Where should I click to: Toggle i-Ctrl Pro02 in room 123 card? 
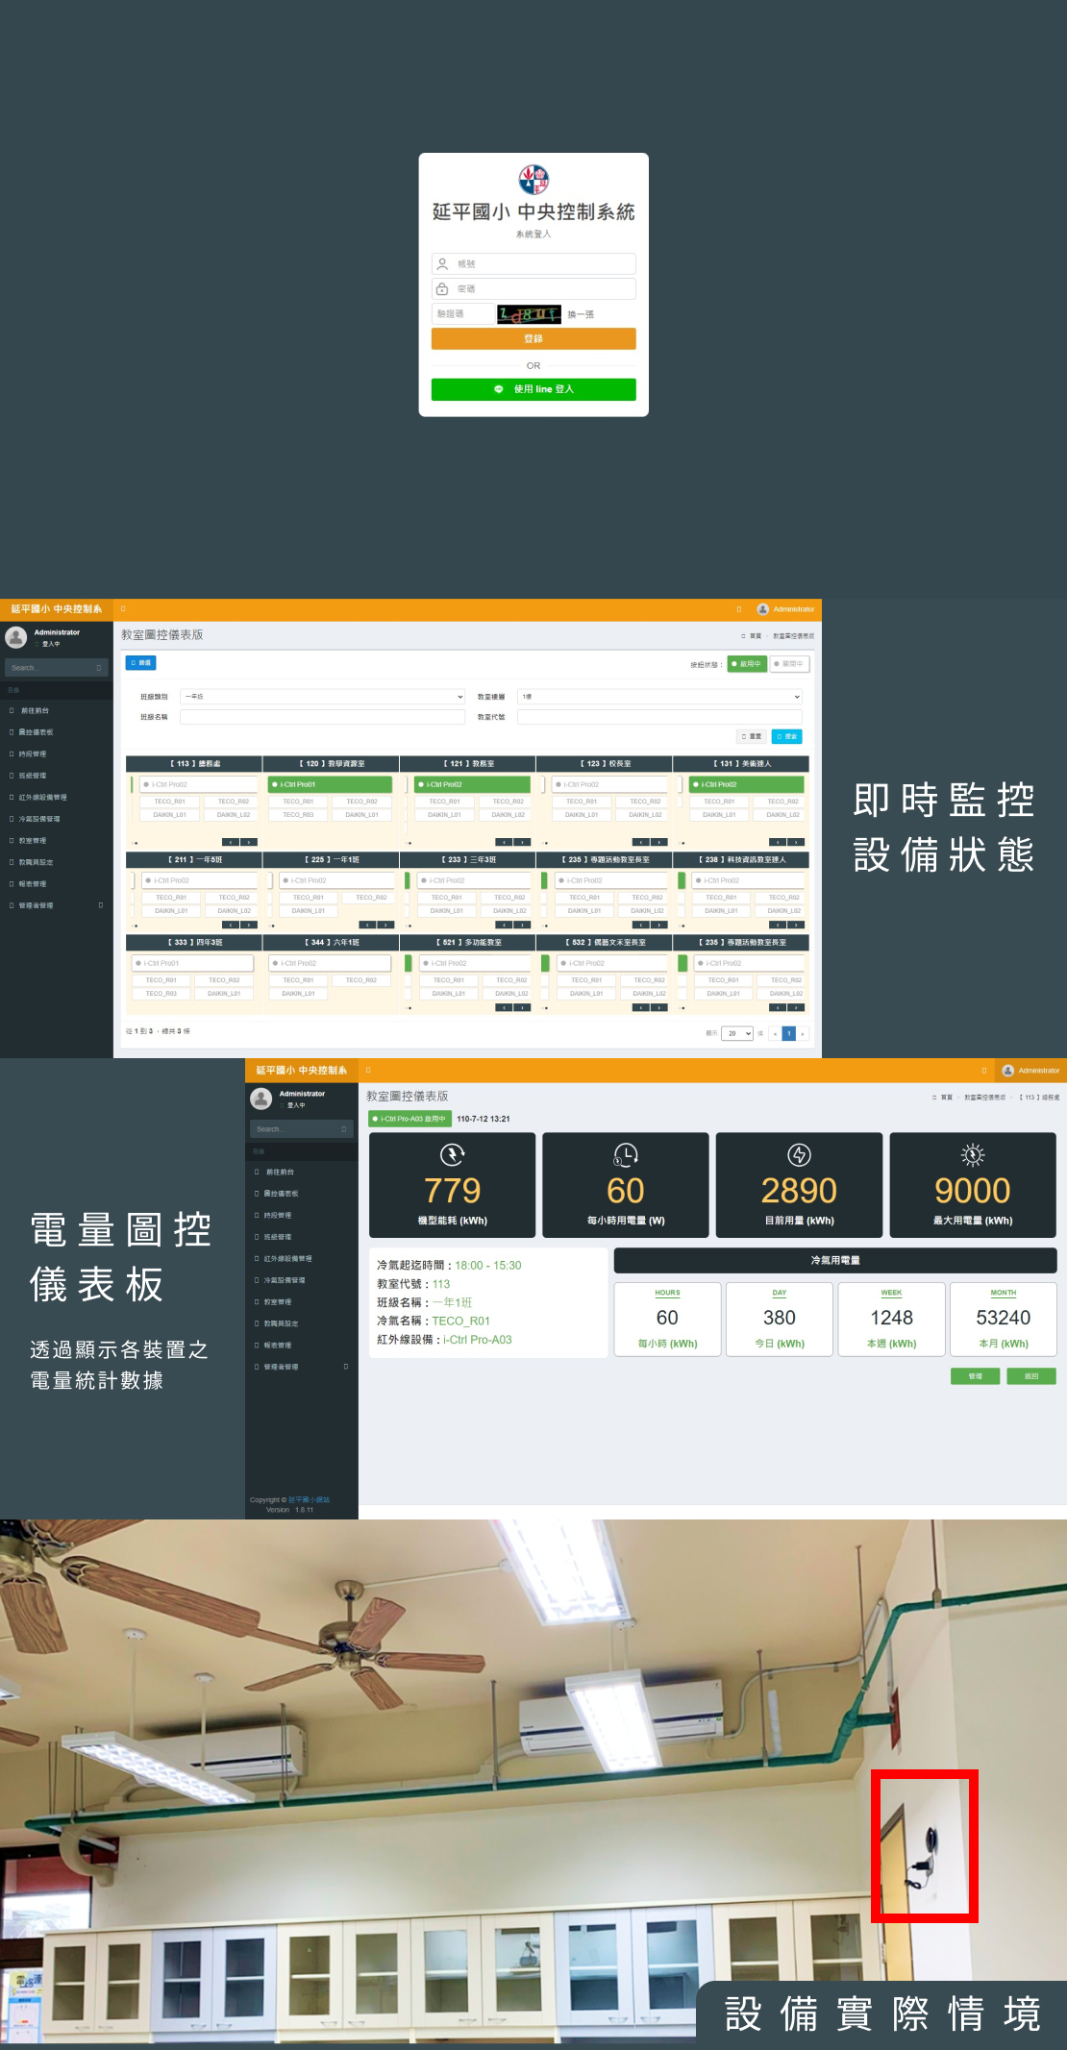click(609, 784)
